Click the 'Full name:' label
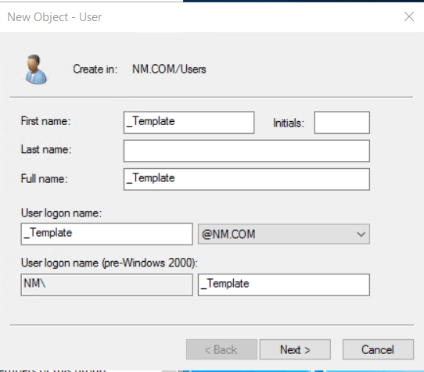Viewport: 424px width, 372px height. tap(44, 178)
